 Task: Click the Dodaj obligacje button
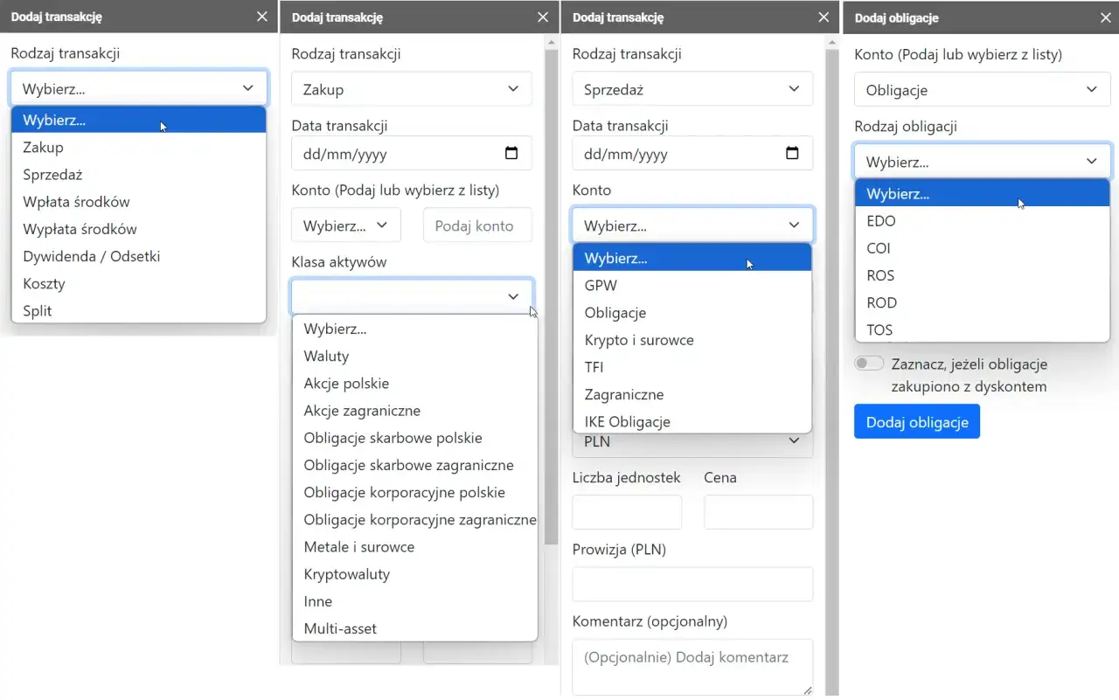click(917, 422)
